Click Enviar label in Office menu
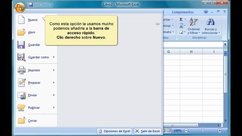The height and width of the screenshot is (136, 242). click(33, 95)
